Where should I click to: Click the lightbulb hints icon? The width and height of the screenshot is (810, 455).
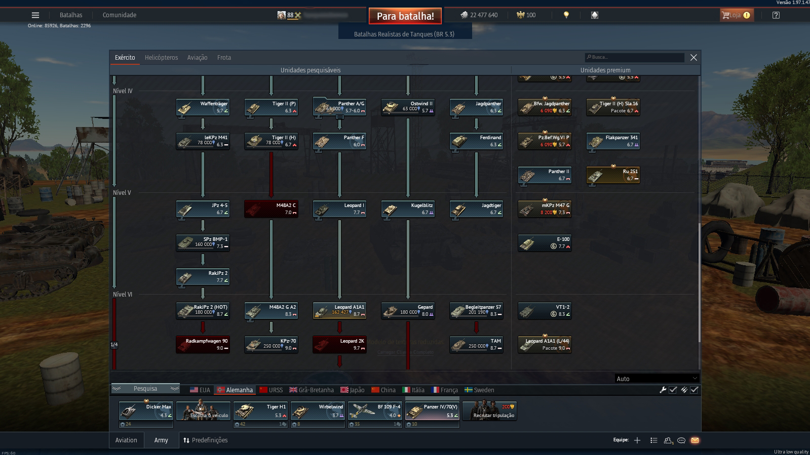pyautogui.click(x=566, y=15)
